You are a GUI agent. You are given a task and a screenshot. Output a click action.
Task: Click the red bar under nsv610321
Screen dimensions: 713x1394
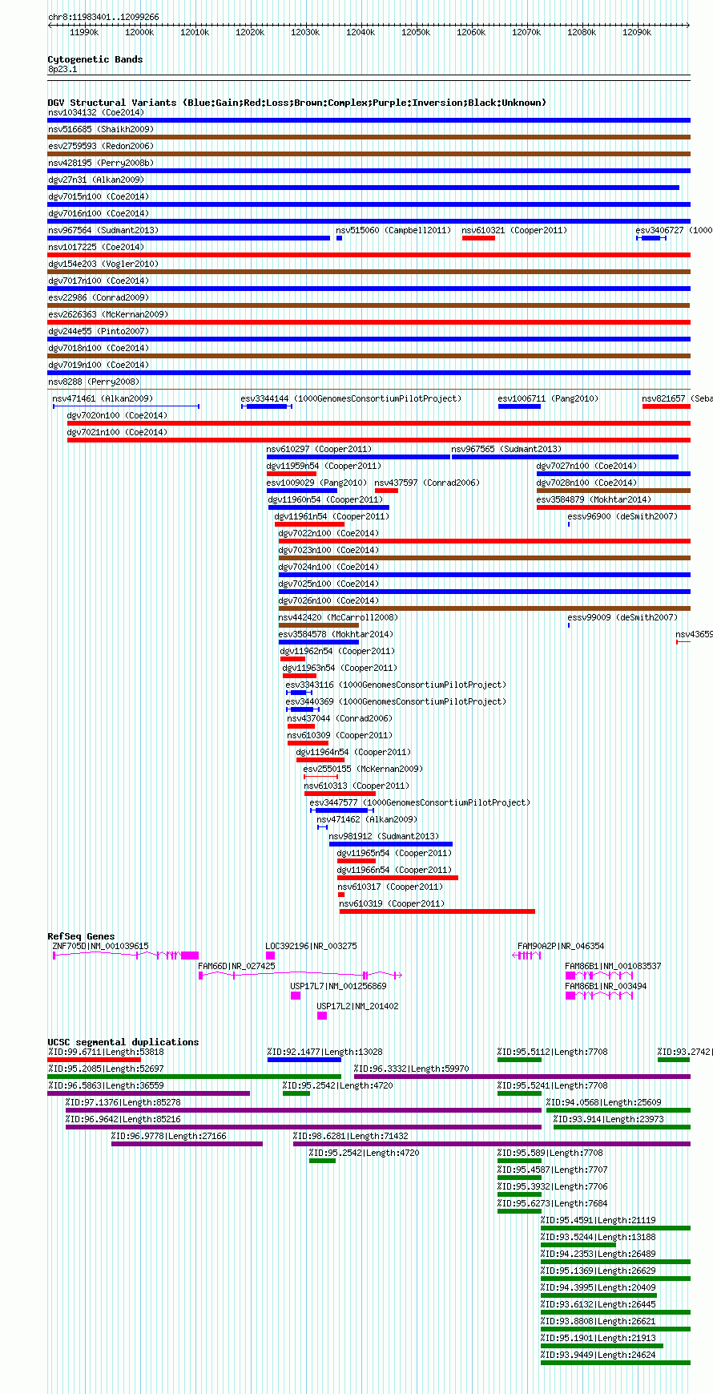pos(478,238)
